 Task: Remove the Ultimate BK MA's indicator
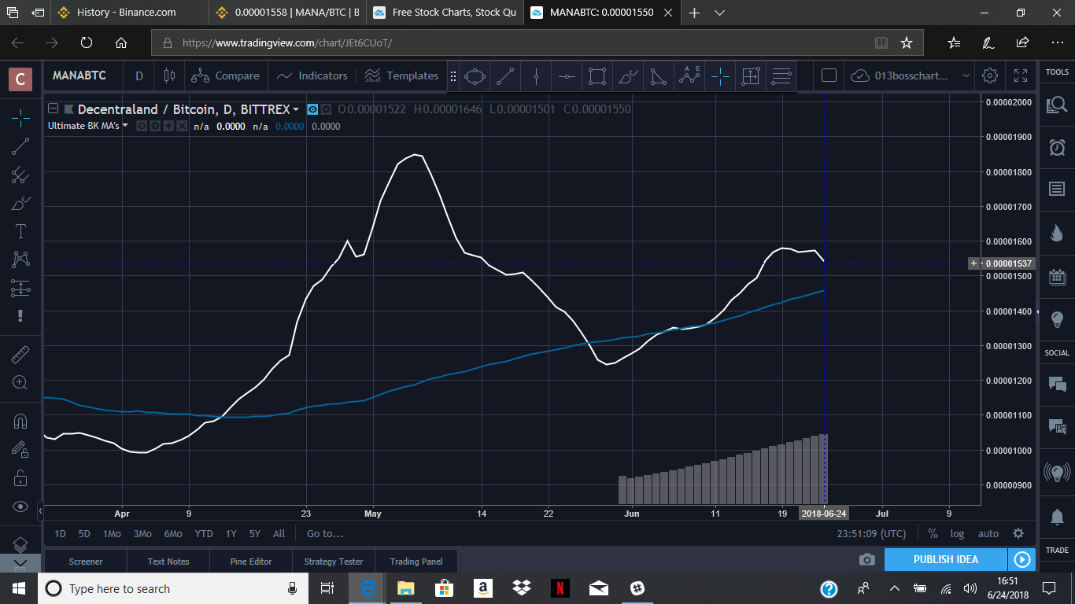tap(182, 126)
